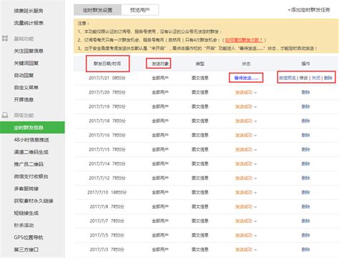Open 流量统计报表 in the sidebar
The image size is (339, 258).
click(29, 23)
